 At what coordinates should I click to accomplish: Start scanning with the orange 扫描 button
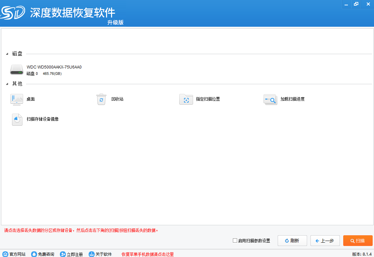358,241
